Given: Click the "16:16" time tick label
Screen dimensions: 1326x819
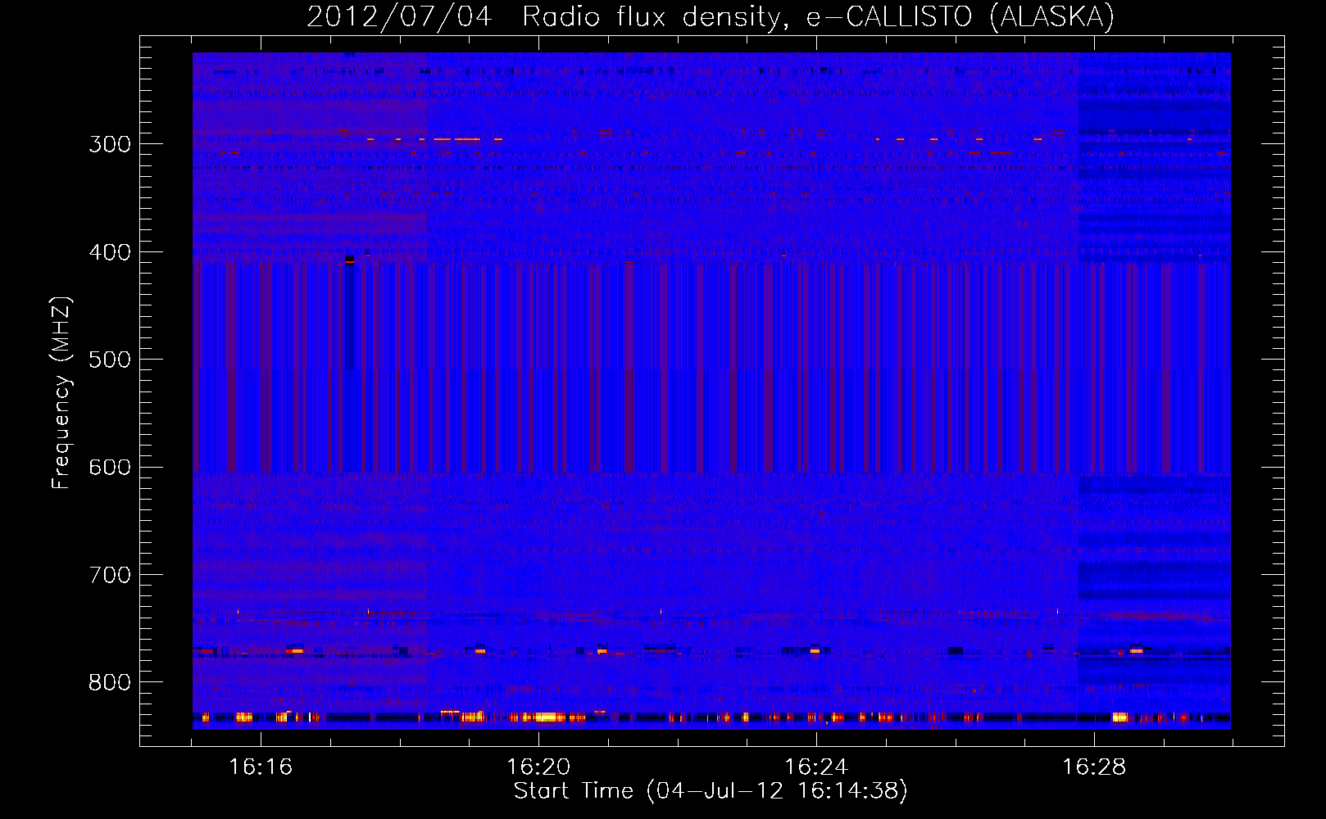Looking at the screenshot, I should 261,767.
